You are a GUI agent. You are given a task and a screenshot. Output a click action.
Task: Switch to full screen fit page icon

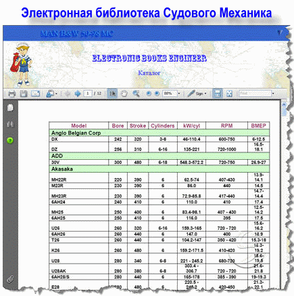click(x=229, y=93)
